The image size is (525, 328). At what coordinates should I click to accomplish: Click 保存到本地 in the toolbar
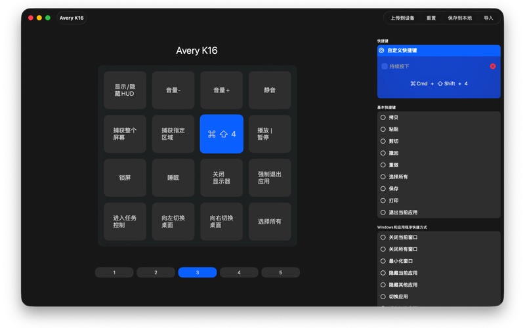[460, 18]
